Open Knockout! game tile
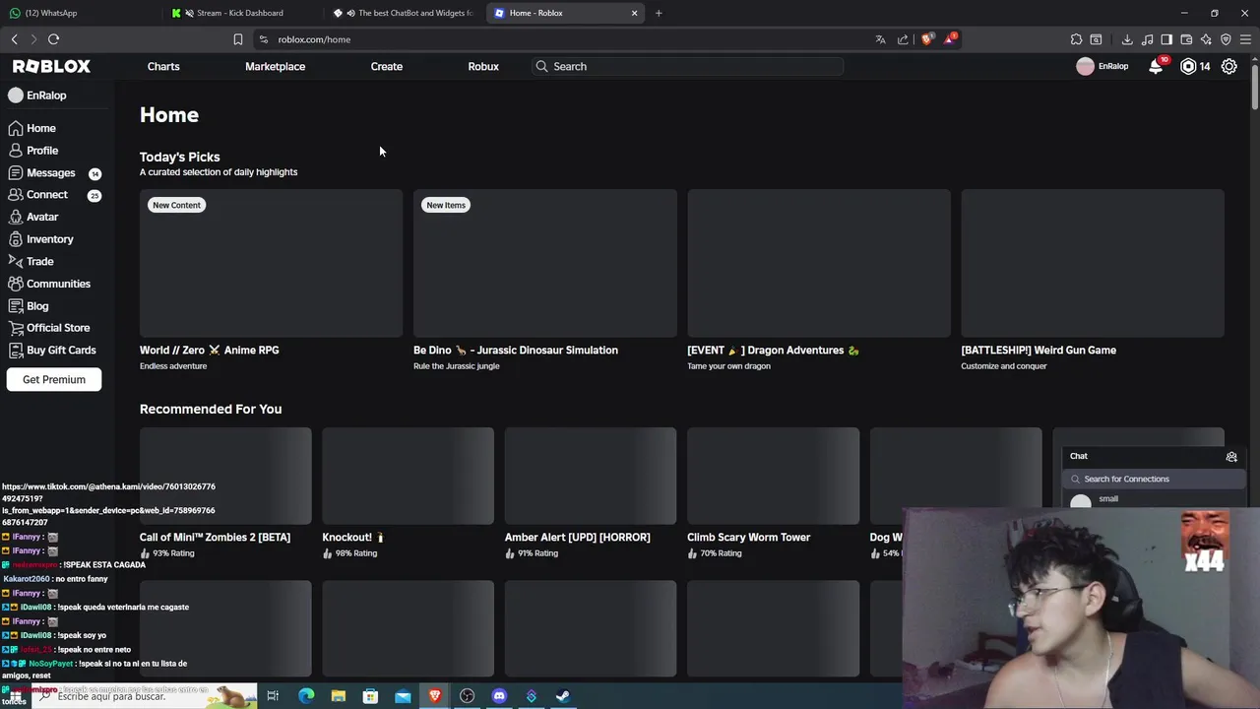Screen dimensions: 1260x709 pyautogui.click(x=408, y=492)
